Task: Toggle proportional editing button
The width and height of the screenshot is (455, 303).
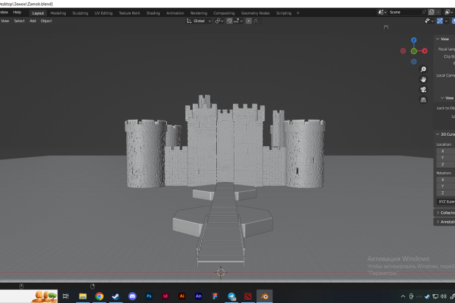Action: point(249,21)
